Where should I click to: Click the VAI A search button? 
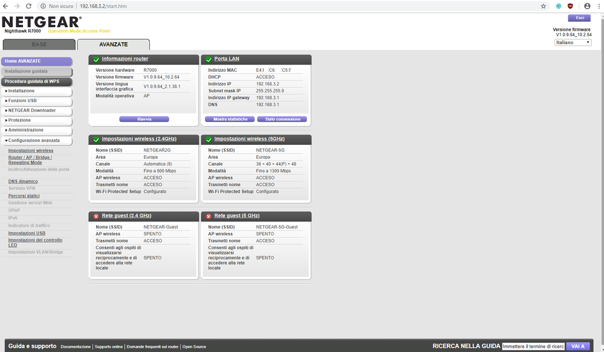click(x=578, y=346)
